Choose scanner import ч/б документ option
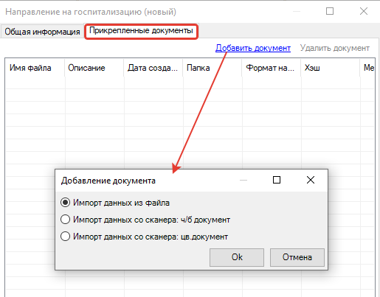The image size is (380, 297). pos(145,220)
